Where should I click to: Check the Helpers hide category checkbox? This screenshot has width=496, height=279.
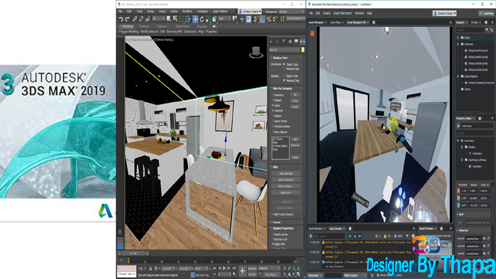pyautogui.click(x=272, y=116)
